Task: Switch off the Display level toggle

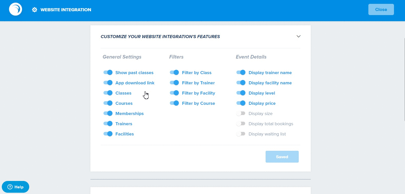Action: [x=241, y=93]
